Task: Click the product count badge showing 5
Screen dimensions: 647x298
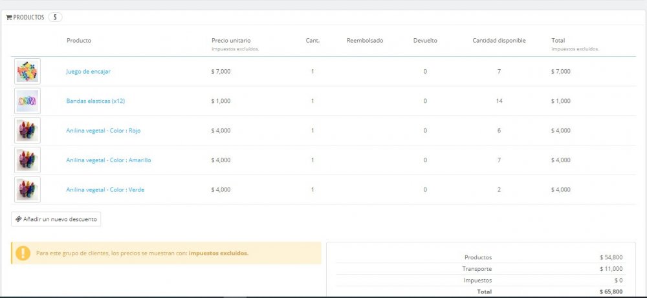Action: 55,17
